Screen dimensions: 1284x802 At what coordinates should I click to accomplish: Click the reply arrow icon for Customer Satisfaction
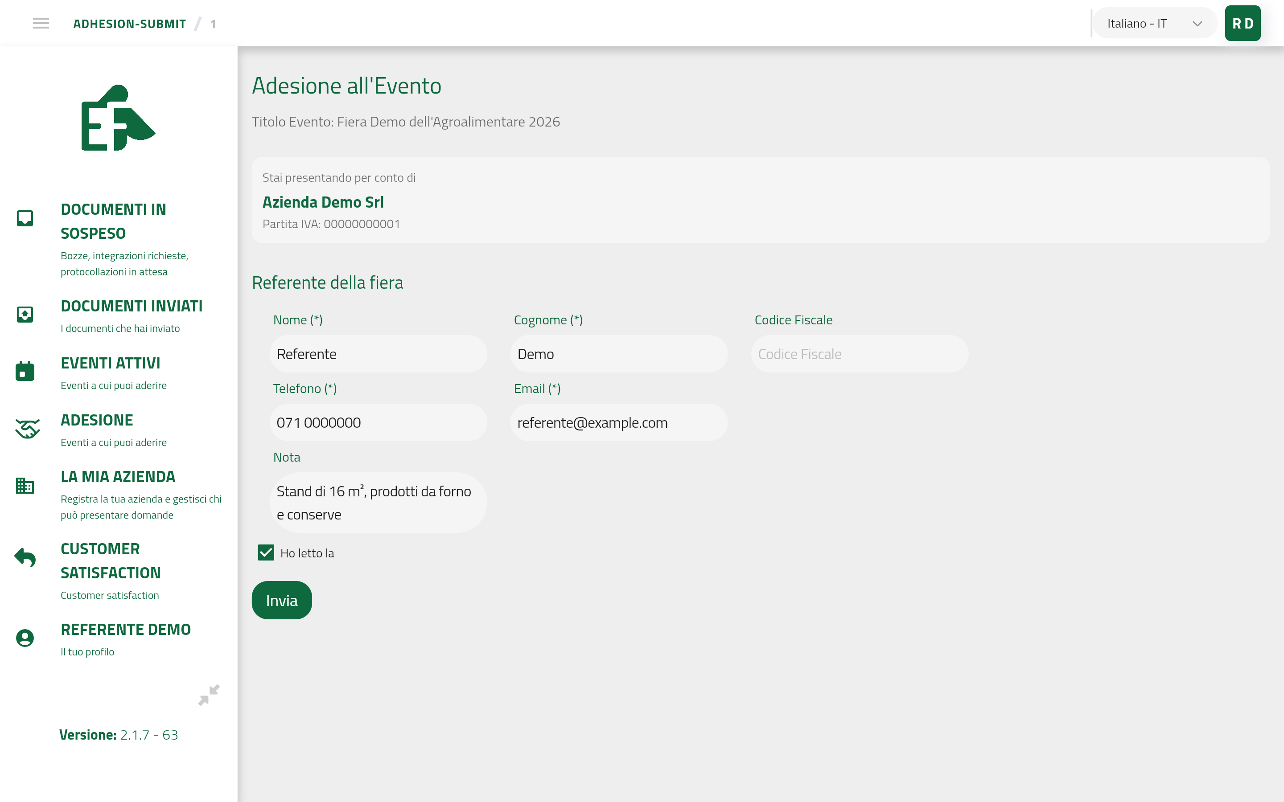(x=25, y=557)
